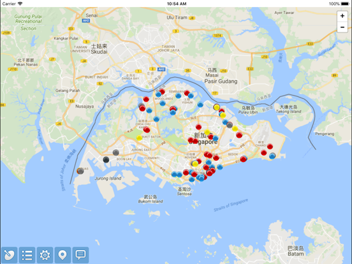This screenshot has width=352, height=264.
Task: Select the northernmost red pin at Changi
Action: 270,147
